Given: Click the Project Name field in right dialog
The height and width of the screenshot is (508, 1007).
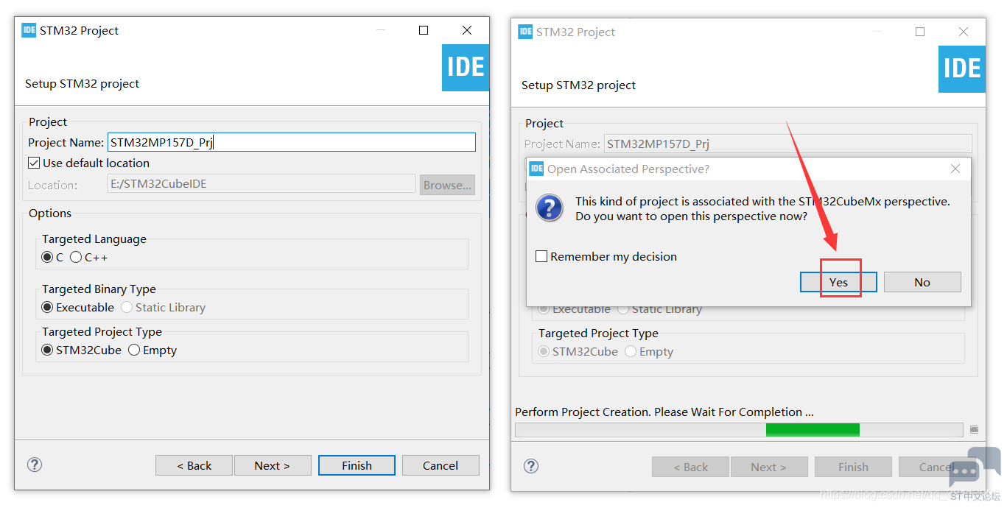Looking at the screenshot, I should click(x=787, y=144).
